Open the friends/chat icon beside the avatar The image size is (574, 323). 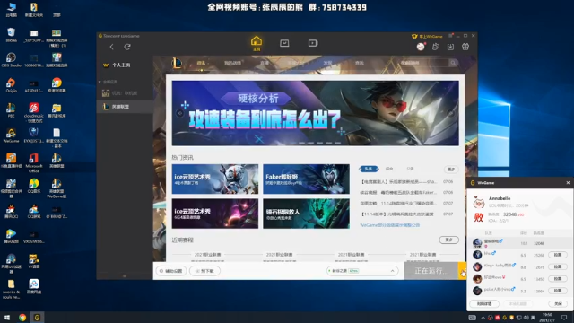436,47
